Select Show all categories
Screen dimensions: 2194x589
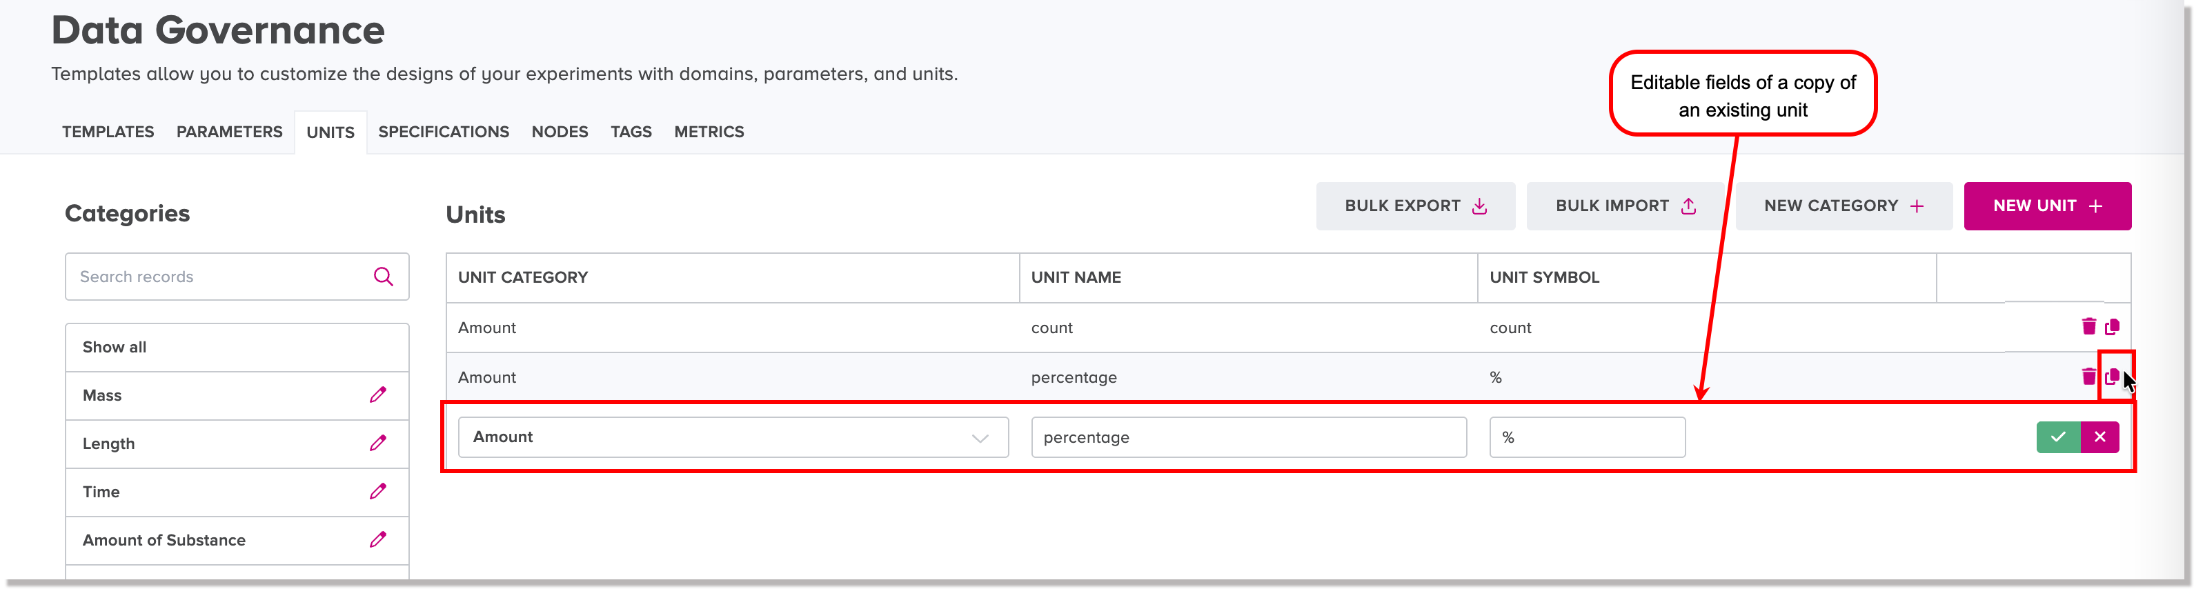pos(237,348)
